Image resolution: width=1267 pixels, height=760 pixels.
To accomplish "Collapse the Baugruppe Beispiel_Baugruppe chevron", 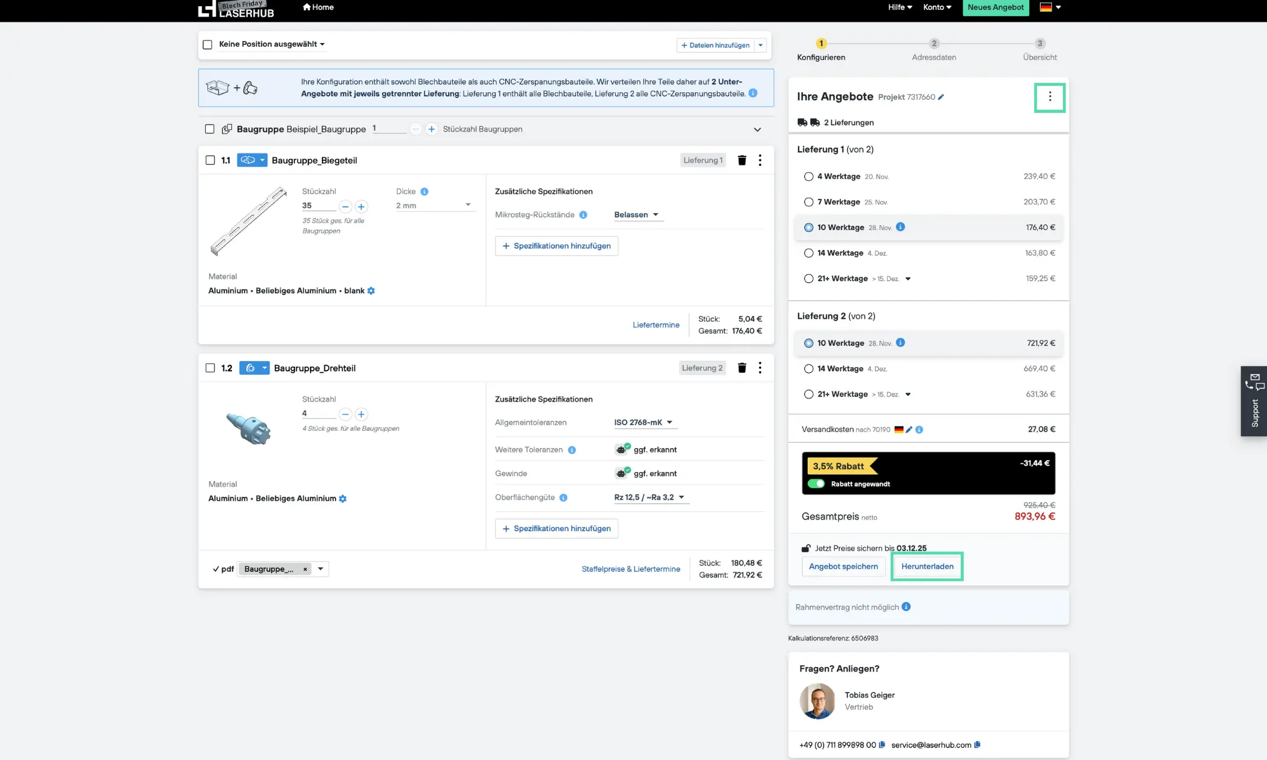I will 757,130.
